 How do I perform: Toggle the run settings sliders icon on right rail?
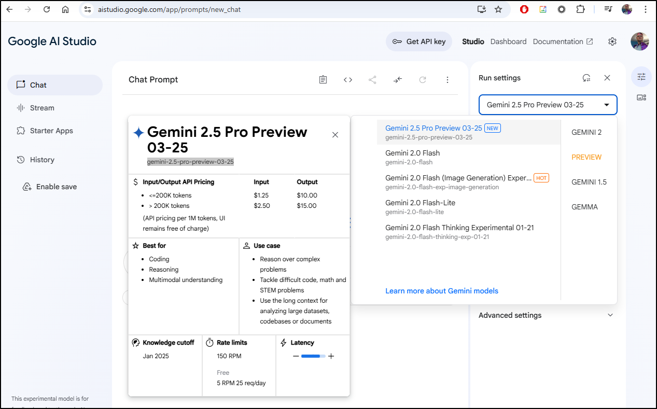pos(641,77)
